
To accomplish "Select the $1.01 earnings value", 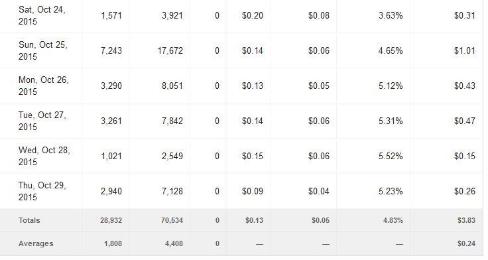I will (x=464, y=51).
